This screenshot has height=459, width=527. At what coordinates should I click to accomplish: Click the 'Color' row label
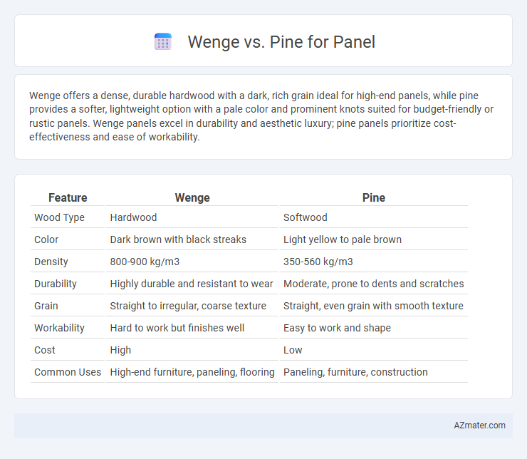pyautogui.click(x=46, y=239)
